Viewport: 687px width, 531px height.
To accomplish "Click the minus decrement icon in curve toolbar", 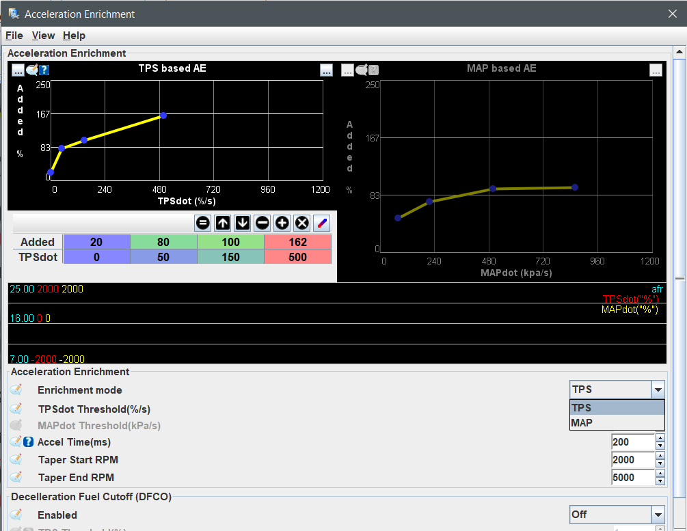I will [x=261, y=223].
